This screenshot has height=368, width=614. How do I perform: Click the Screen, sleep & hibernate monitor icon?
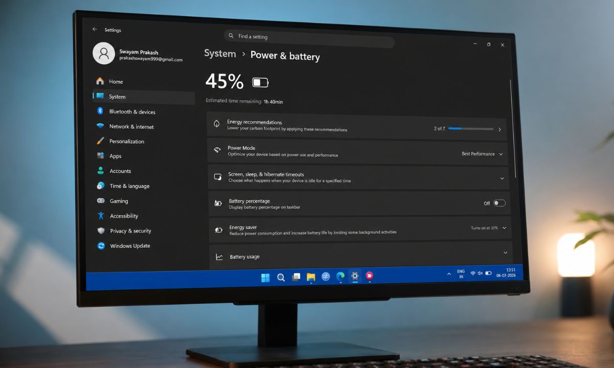[x=217, y=177]
